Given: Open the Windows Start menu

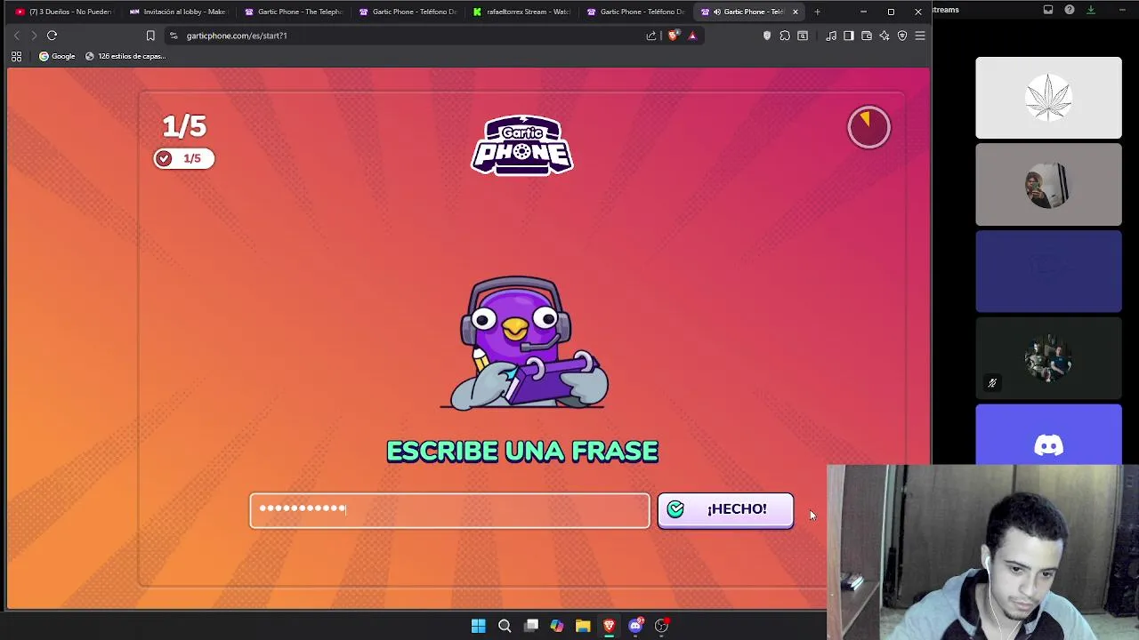Looking at the screenshot, I should [478, 626].
